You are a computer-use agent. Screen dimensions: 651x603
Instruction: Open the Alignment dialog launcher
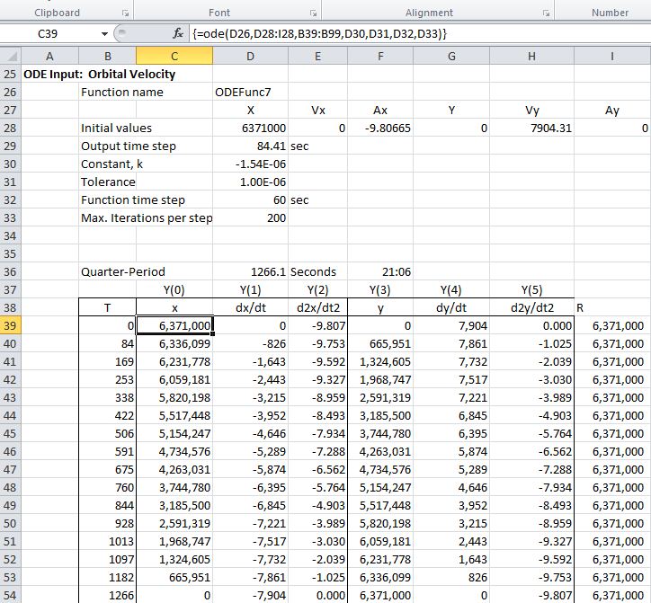point(546,13)
